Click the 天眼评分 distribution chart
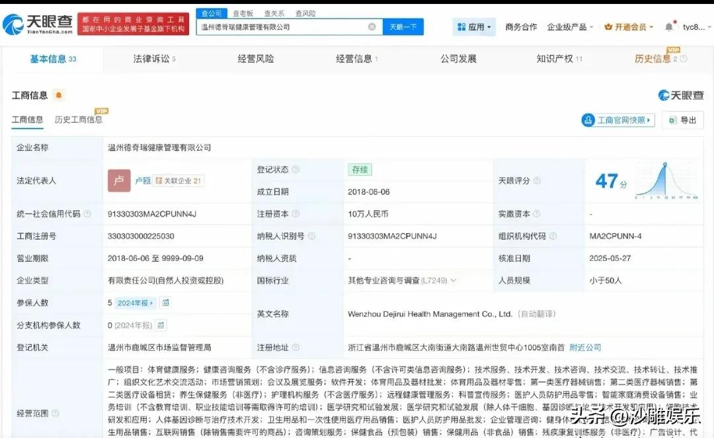 pyautogui.click(x=666, y=180)
